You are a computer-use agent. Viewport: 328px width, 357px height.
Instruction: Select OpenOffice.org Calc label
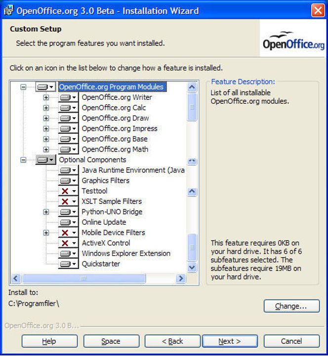click(114, 108)
